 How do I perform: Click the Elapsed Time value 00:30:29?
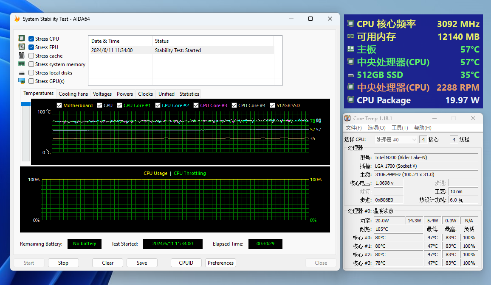pyautogui.click(x=265, y=244)
